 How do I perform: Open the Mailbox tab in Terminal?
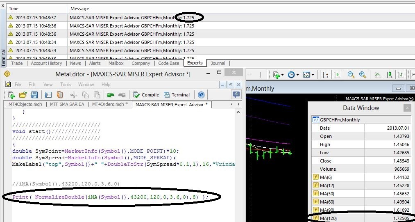tap(116, 63)
